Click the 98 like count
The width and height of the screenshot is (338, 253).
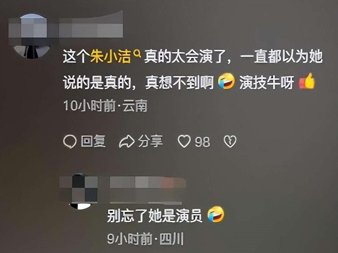[203, 142]
